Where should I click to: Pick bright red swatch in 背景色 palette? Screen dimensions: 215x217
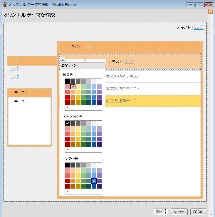tap(68, 97)
